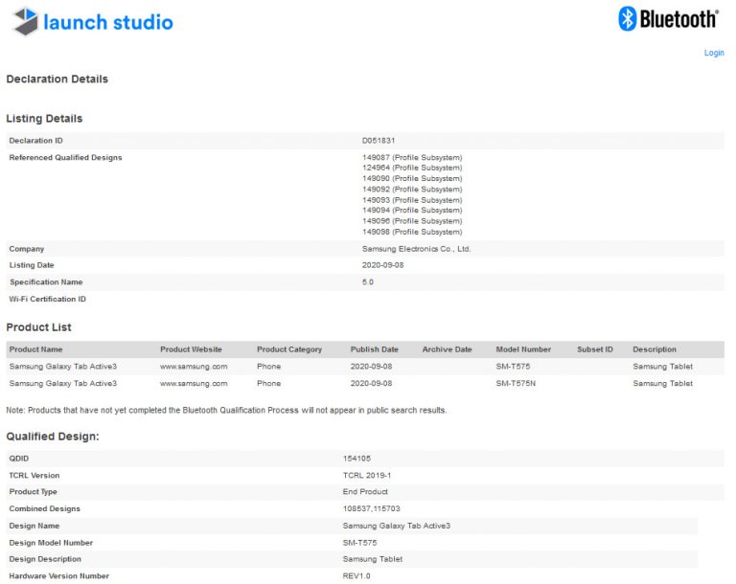Click the Publish Date column header

point(374,349)
